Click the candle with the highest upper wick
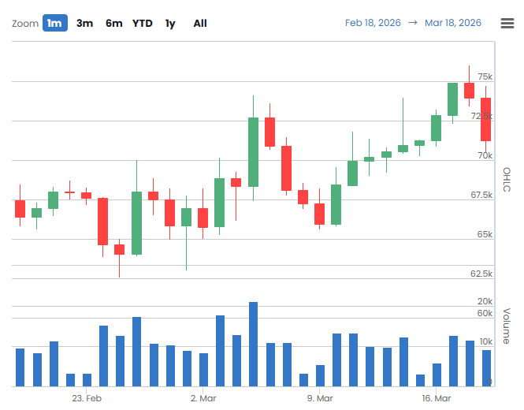Image resolution: width=524 pixels, height=410 pixels. pos(470,90)
